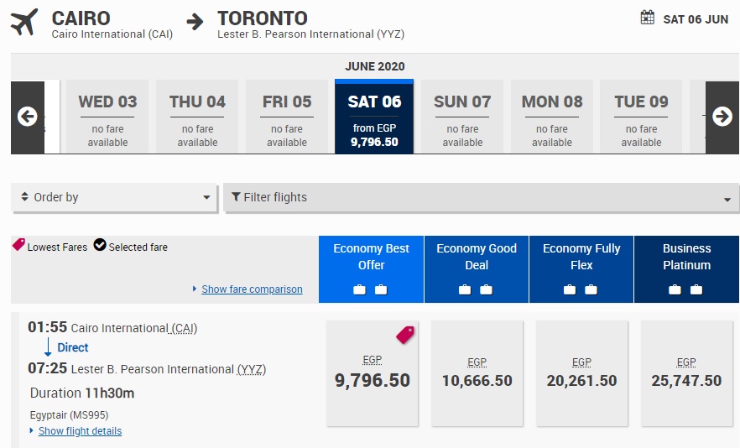Image resolution: width=740 pixels, height=448 pixels.
Task: Expand the Filter flights panel
Action: (481, 198)
